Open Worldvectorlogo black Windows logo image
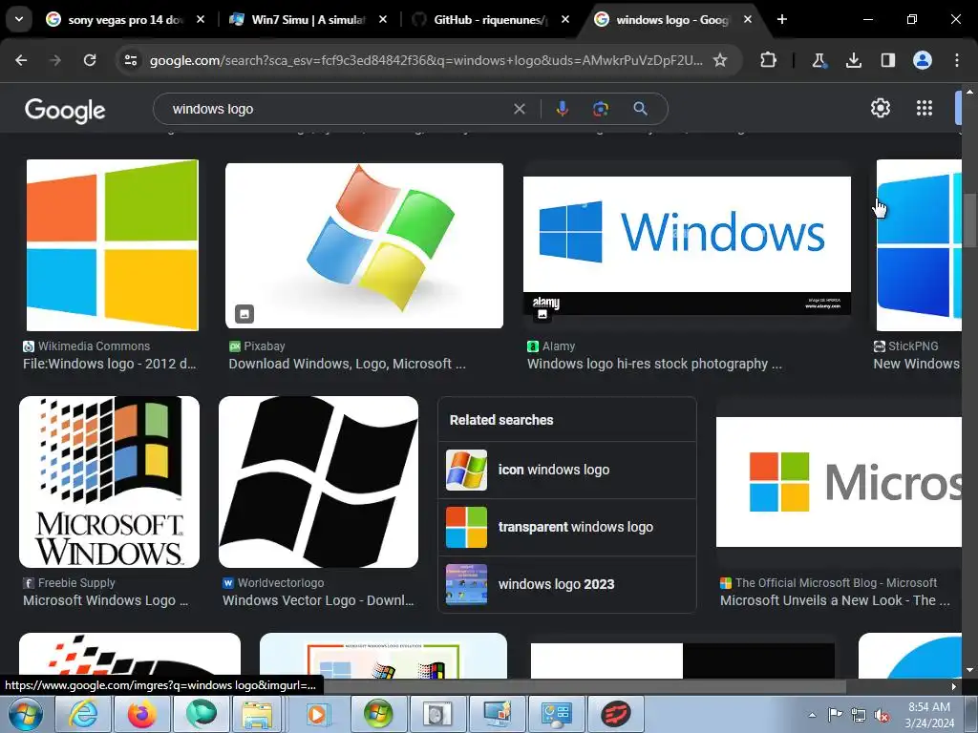The width and height of the screenshot is (978, 733). click(318, 482)
